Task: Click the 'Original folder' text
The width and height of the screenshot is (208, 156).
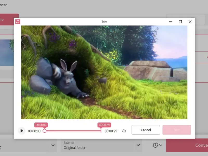Action: (75, 148)
